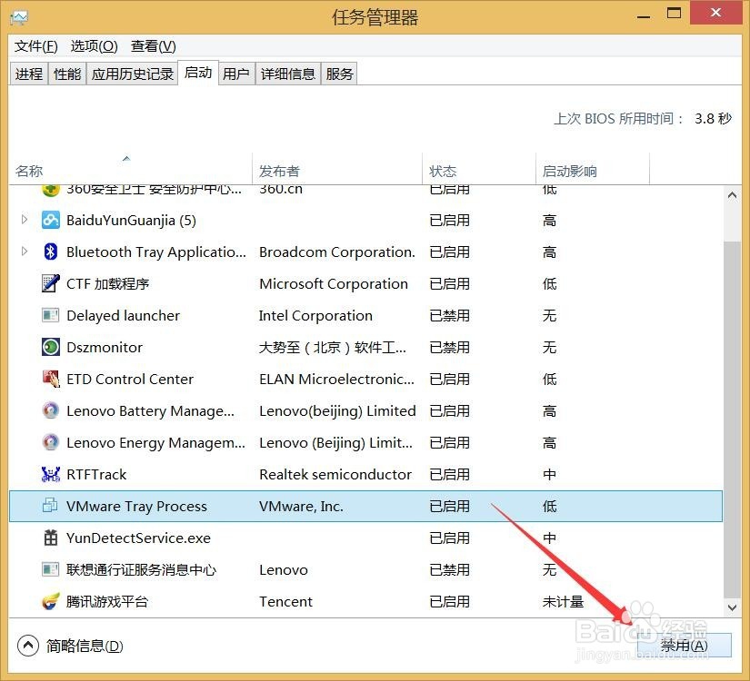
Task: Click the CTF 加载程序 entry name
Action: tap(107, 283)
